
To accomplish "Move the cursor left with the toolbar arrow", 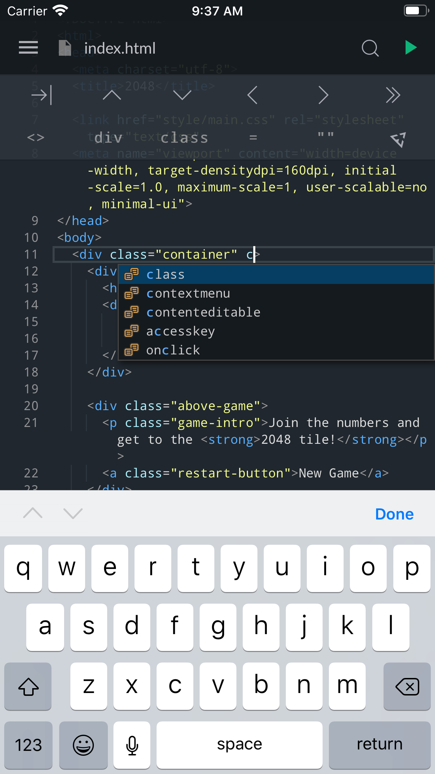I will (253, 95).
